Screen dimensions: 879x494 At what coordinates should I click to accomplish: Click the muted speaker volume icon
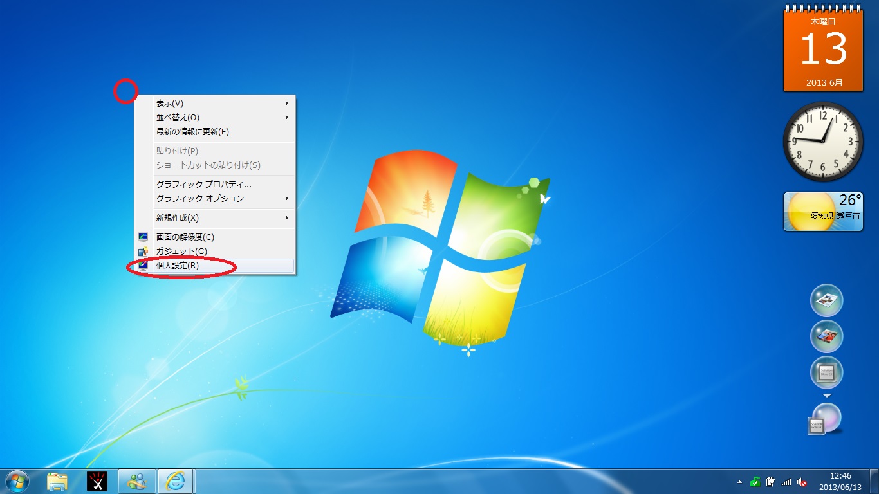802,482
